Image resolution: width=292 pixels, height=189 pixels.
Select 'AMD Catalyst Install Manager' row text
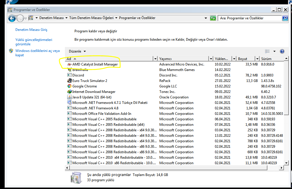95,64
